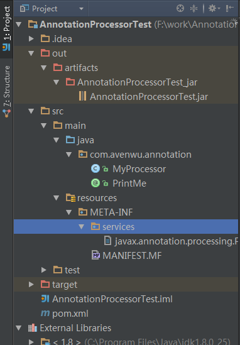Select the MANIFEST.MF file name
The image size is (240, 345).
point(132,256)
